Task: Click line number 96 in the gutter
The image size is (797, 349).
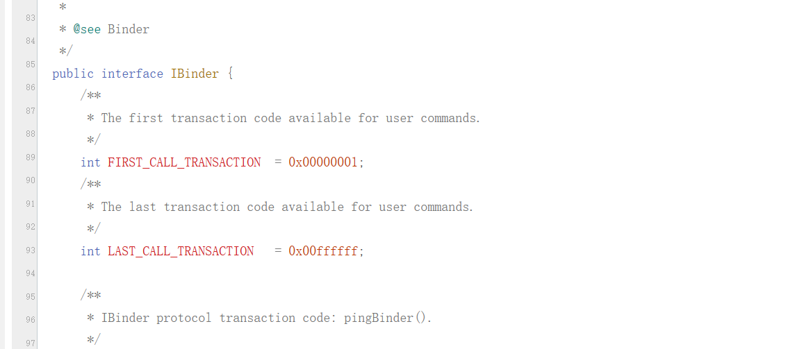Action: [31, 320]
